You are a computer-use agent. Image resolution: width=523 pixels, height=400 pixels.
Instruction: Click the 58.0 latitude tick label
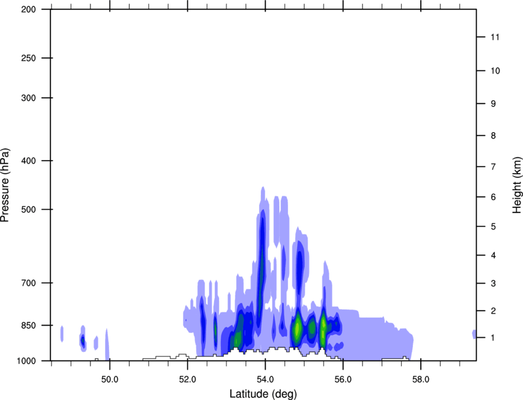click(421, 380)
